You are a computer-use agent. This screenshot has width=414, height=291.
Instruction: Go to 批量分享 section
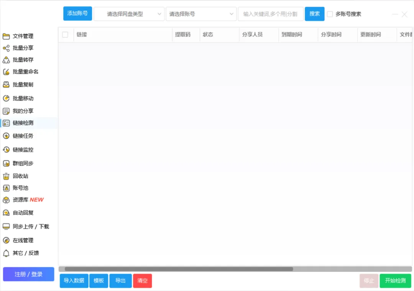pyautogui.click(x=23, y=48)
